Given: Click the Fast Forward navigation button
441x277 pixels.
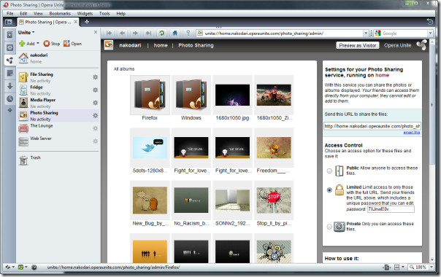Looking at the screenshot, I should (x=148, y=33).
